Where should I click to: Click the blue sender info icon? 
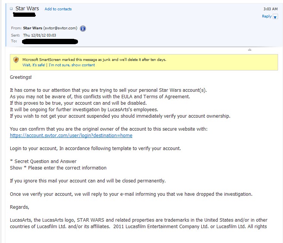[83, 29]
